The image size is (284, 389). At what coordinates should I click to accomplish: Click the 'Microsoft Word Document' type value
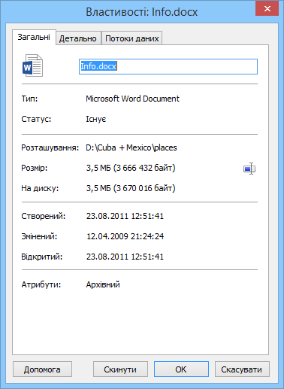[x=132, y=99]
